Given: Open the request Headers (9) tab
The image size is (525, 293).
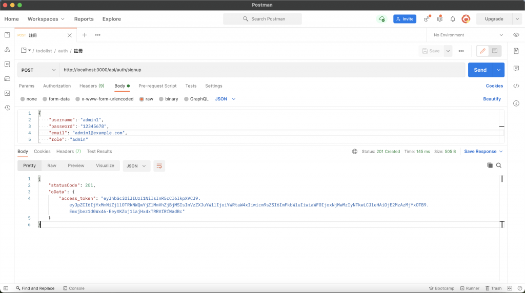Looking at the screenshot, I should coord(92,86).
